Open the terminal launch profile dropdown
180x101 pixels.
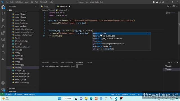172,63
